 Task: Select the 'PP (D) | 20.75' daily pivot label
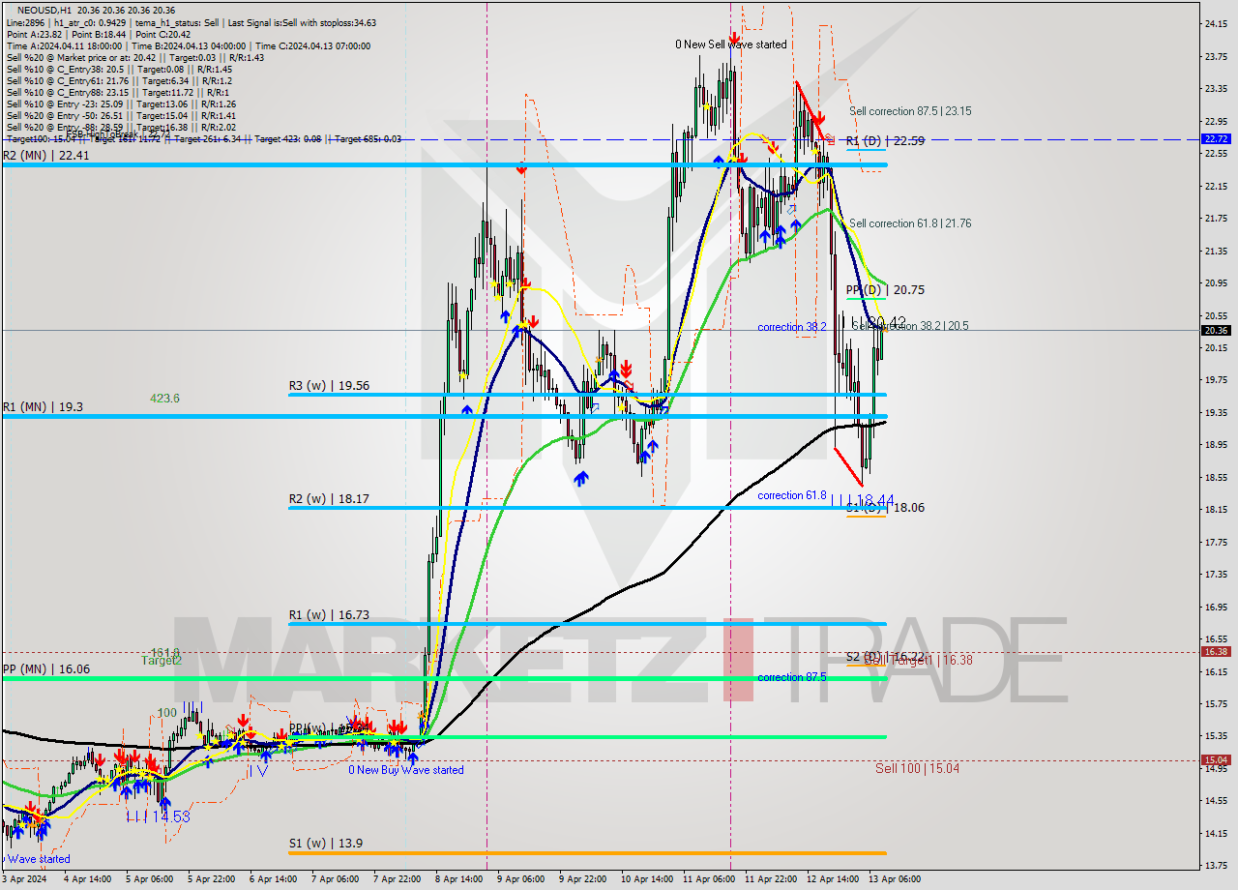pyautogui.click(x=885, y=289)
